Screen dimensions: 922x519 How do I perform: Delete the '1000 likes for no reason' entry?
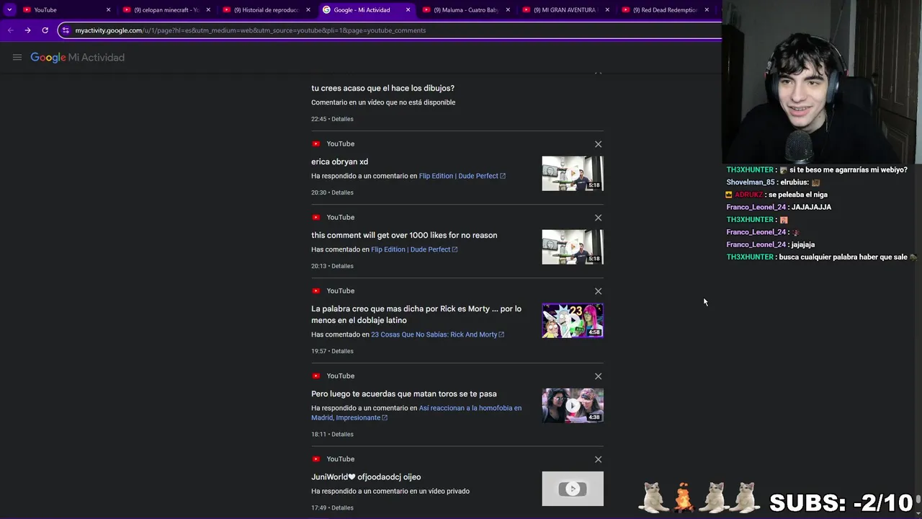pyautogui.click(x=598, y=218)
